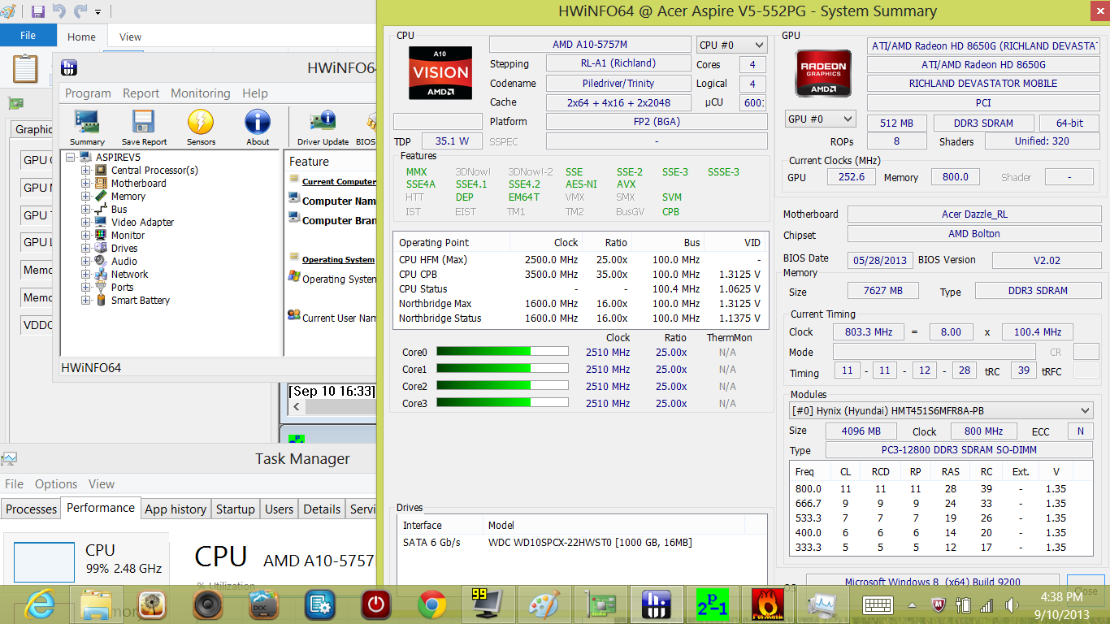This screenshot has width=1110, height=624.
Task: Click the monitor 99 taskbar icon
Action: (488, 604)
